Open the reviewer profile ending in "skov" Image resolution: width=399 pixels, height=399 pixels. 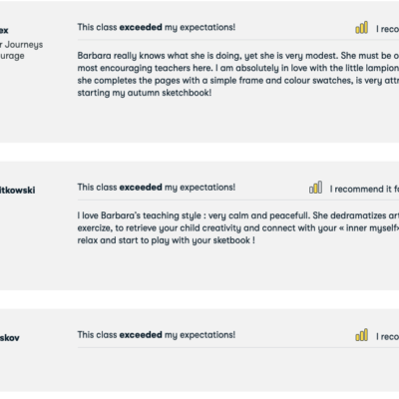coord(10,338)
